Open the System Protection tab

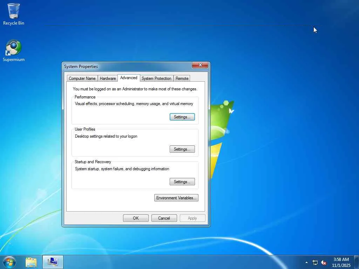coord(156,78)
